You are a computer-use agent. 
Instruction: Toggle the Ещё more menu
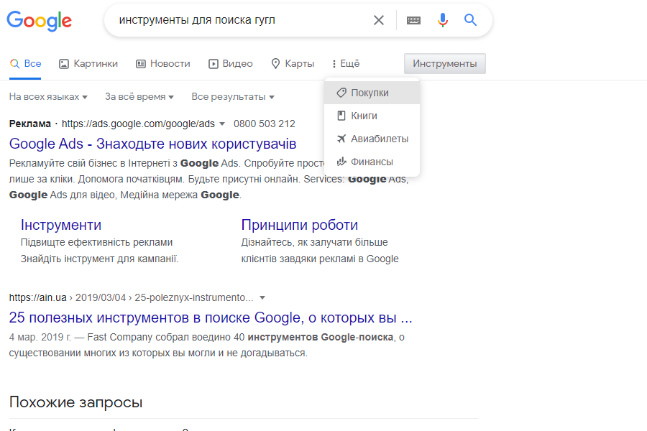point(345,64)
